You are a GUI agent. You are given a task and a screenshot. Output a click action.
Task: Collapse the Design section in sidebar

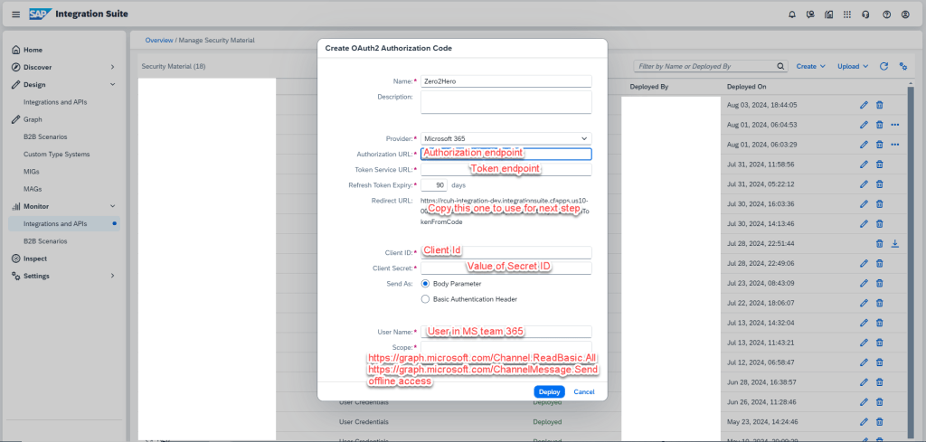click(112, 84)
